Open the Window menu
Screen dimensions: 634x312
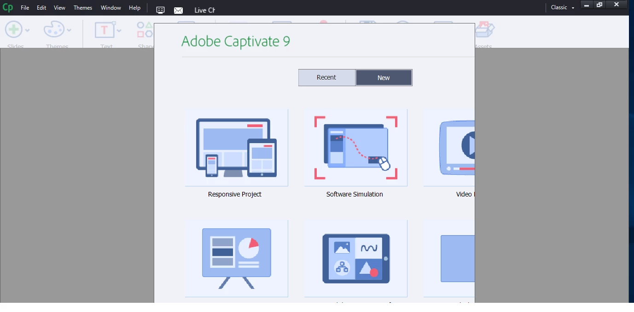point(111,8)
